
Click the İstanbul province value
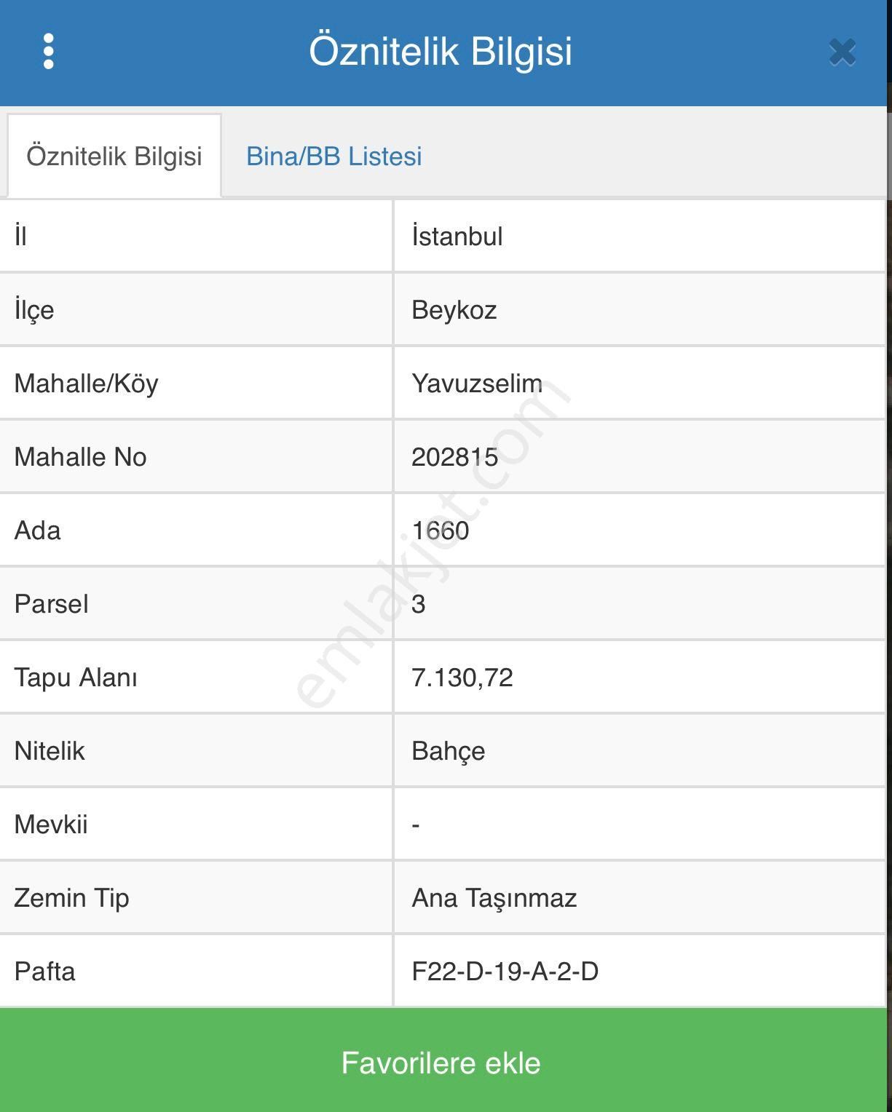pos(457,237)
